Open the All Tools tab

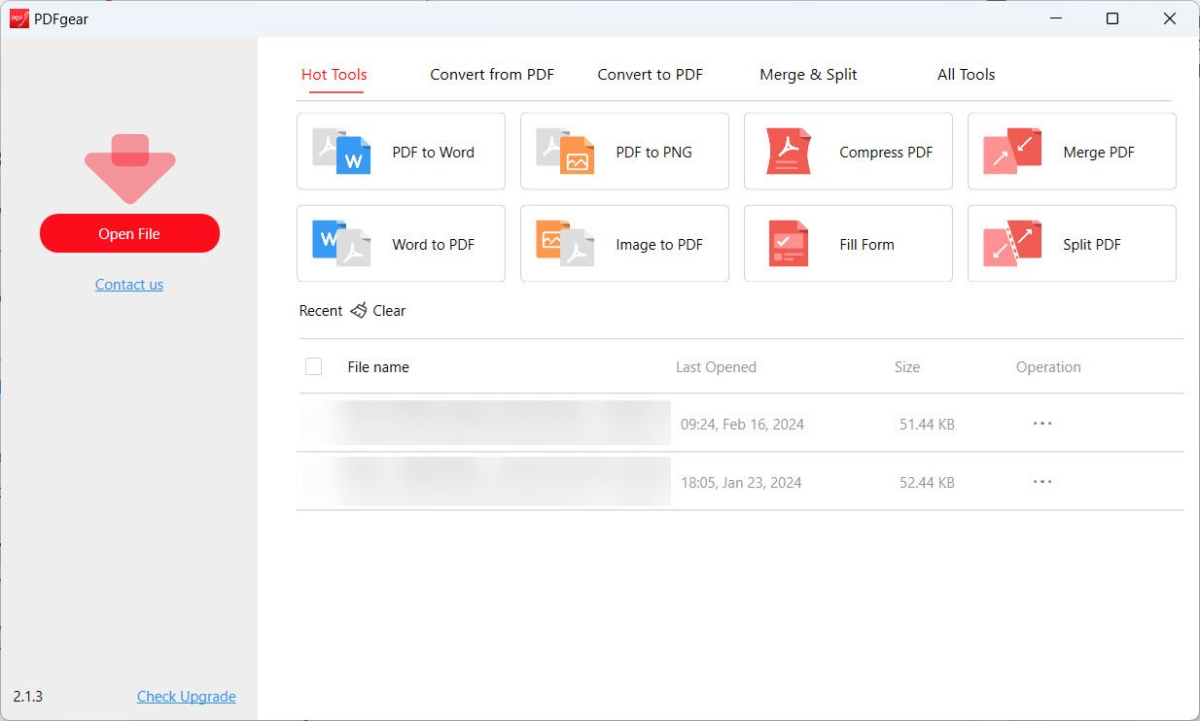pyautogui.click(x=966, y=74)
